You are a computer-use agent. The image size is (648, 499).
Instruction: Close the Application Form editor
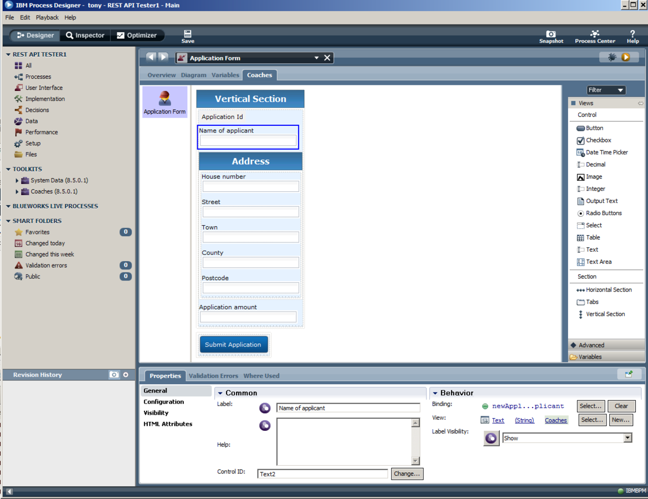[327, 58]
